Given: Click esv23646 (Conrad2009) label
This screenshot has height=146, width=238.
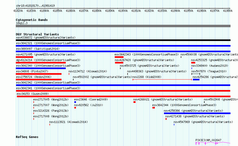Looking at the screenshot, I should pos(91,99).
